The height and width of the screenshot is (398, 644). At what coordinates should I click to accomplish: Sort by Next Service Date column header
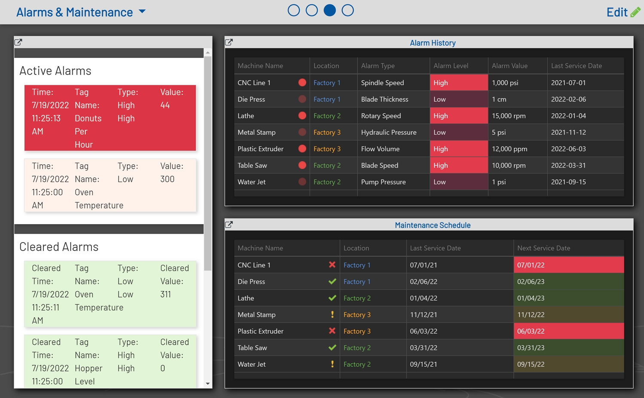(544, 248)
